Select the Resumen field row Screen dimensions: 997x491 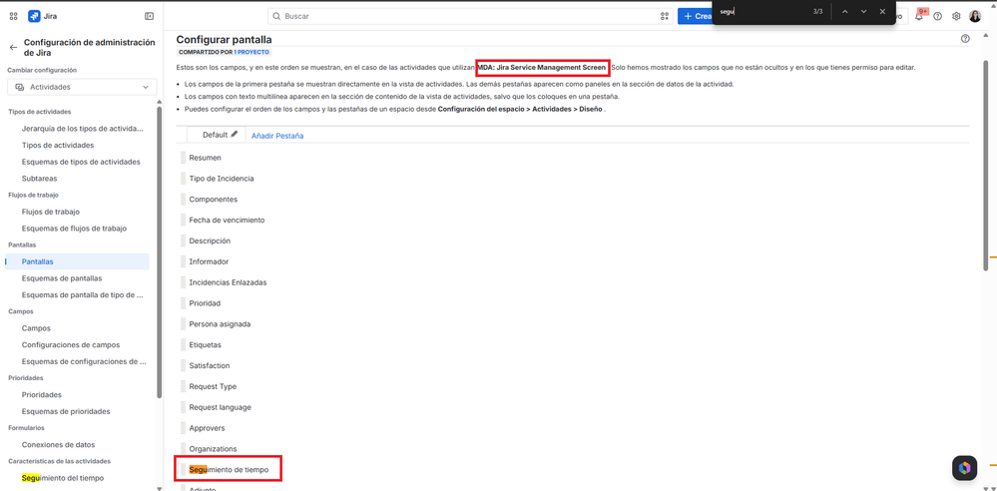pyautogui.click(x=205, y=157)
